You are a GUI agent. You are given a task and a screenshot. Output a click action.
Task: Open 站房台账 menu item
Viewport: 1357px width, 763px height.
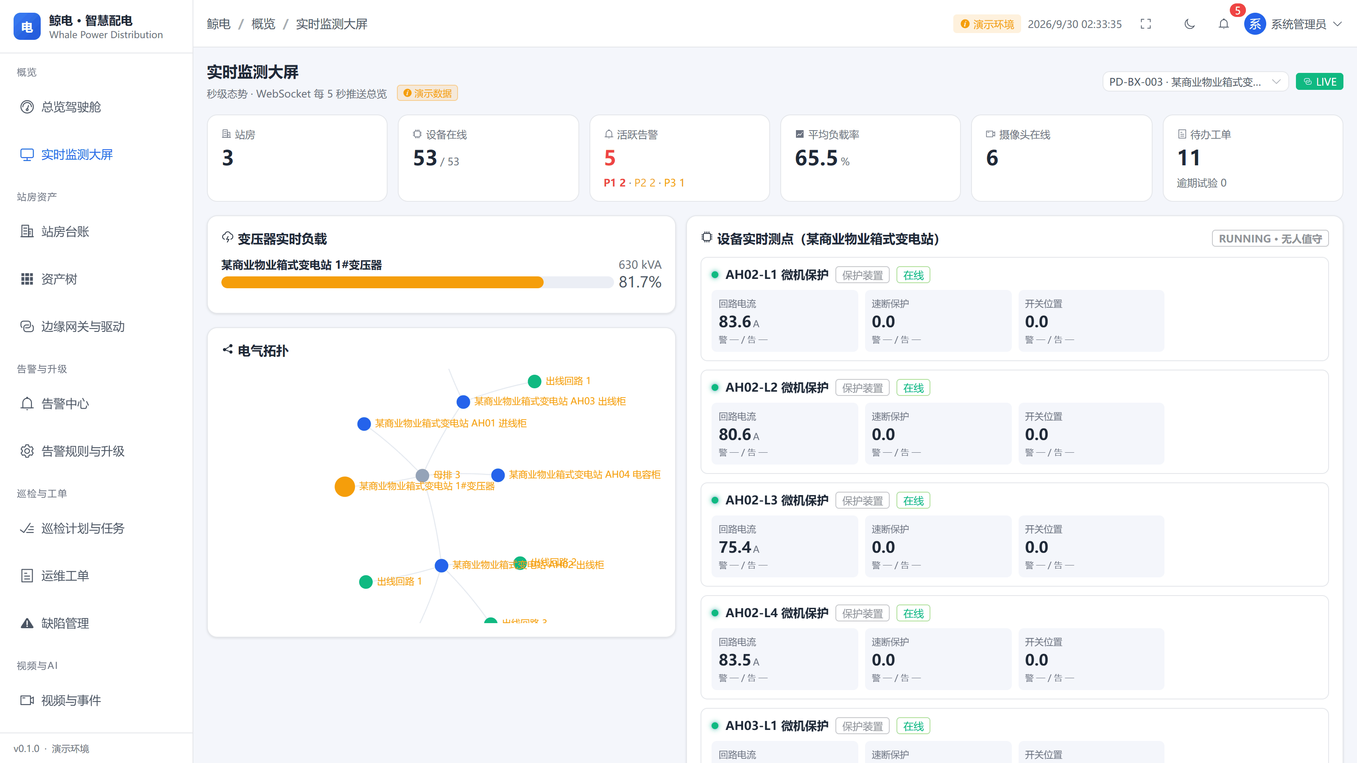coord(96,231)
